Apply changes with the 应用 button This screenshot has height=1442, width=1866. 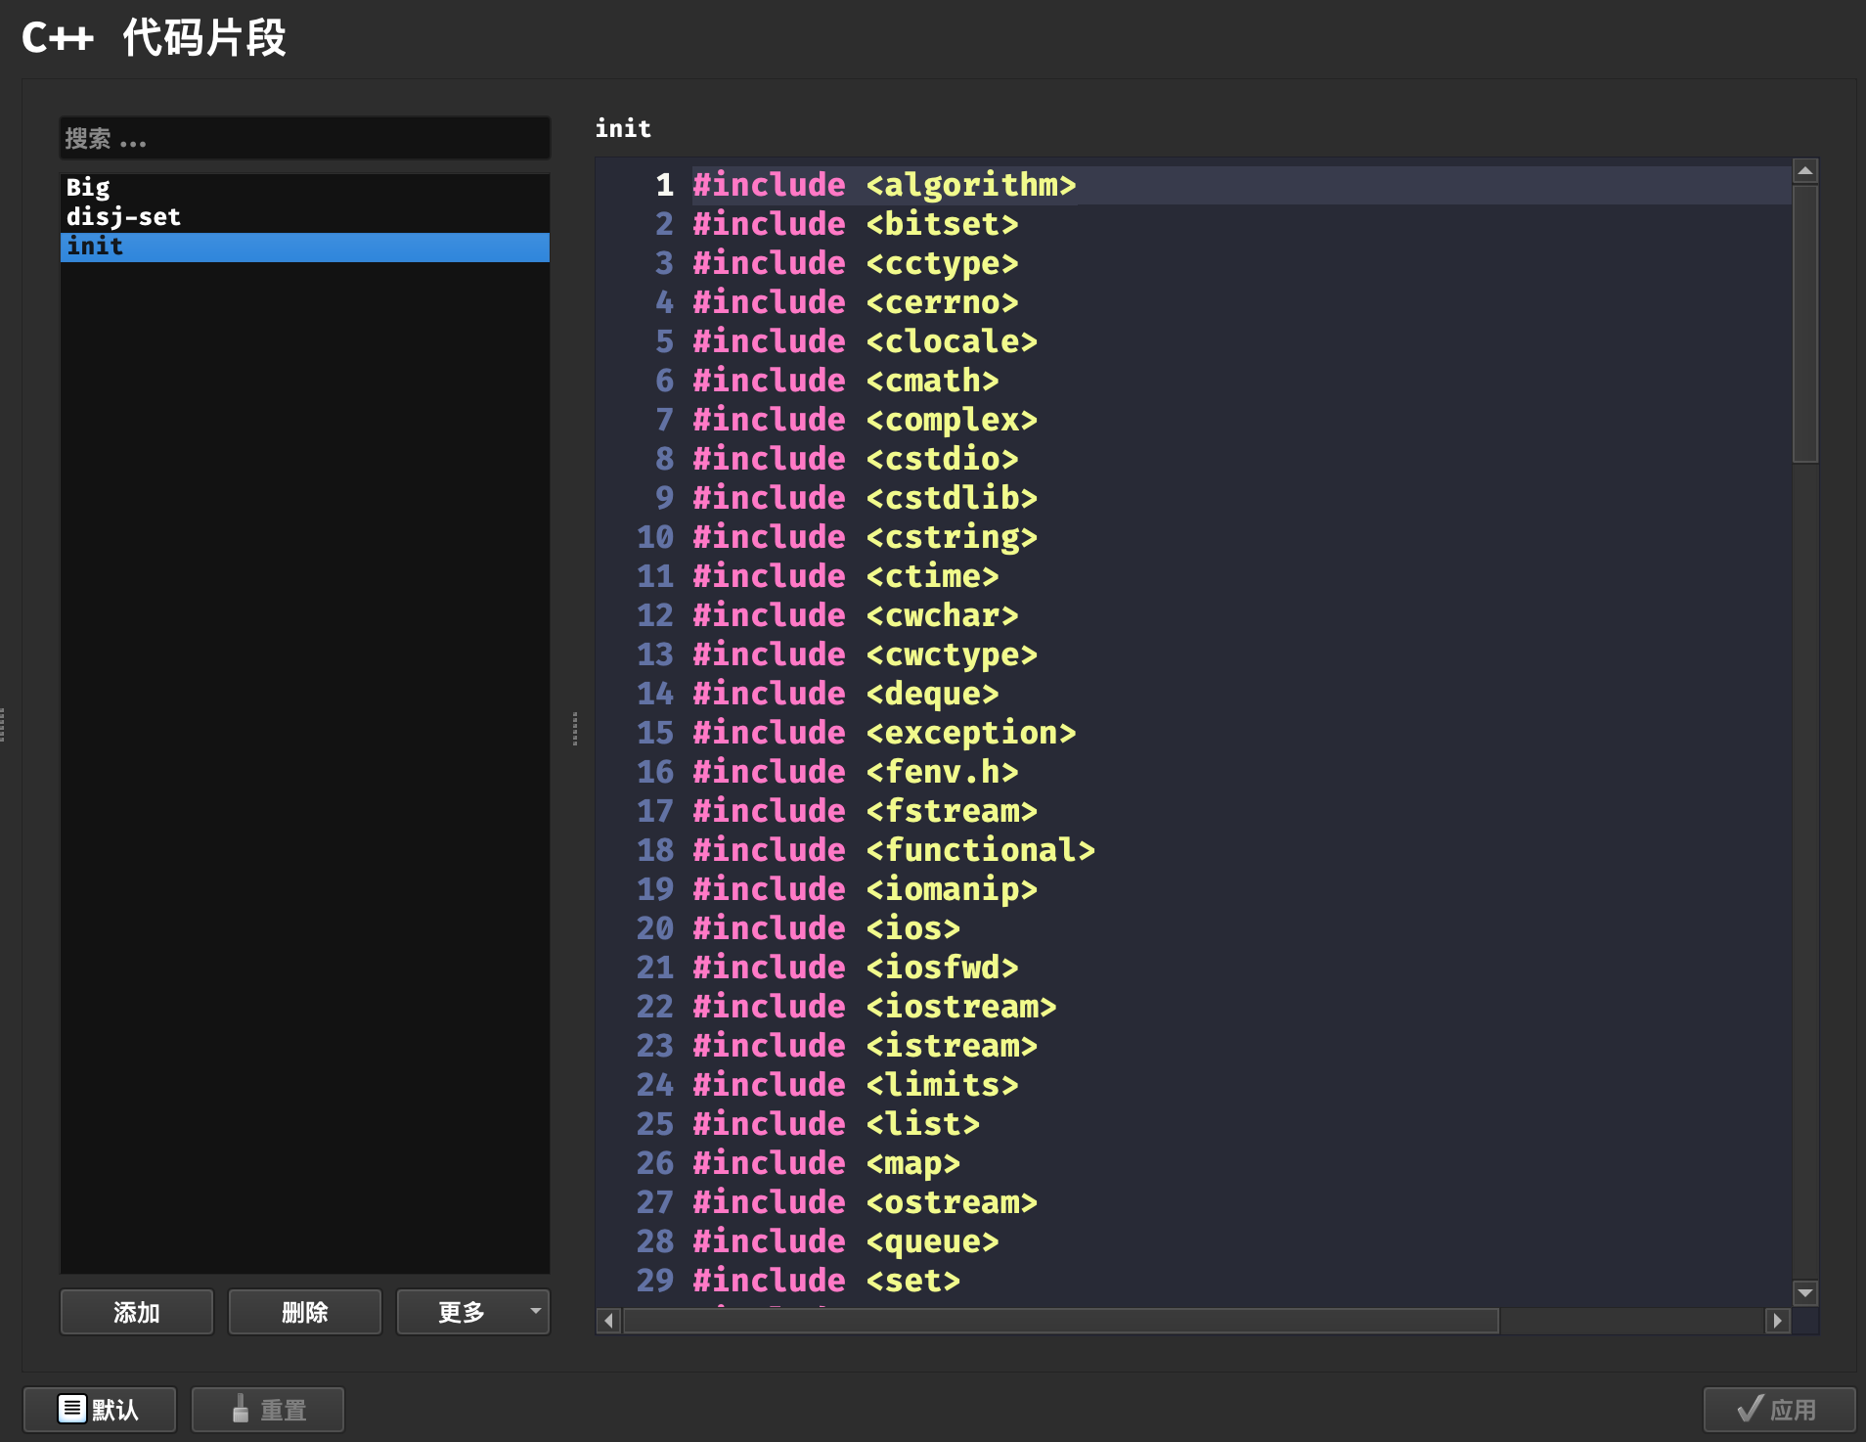tap(1782, 1409)
